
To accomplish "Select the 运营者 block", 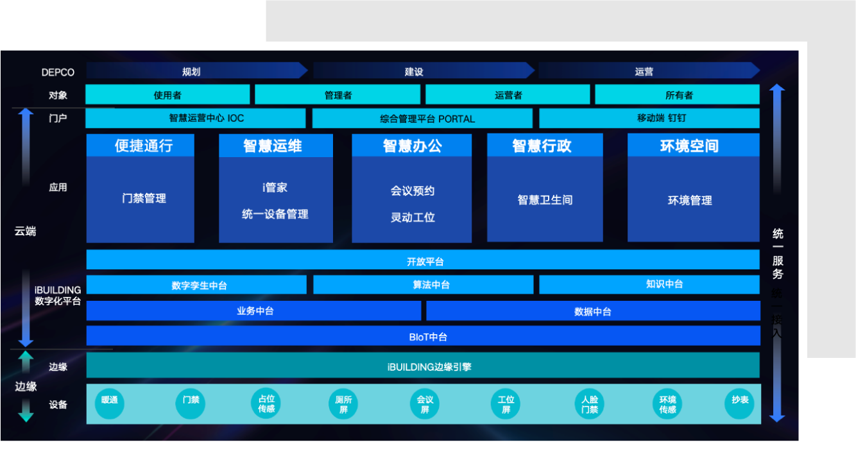I will (x=508, y=94).
